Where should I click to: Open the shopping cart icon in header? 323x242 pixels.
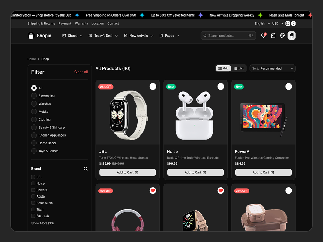pyautogui.click(x=273, y=36)
